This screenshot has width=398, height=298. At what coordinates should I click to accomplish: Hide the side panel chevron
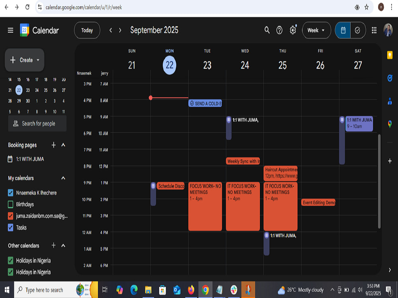pyautogui.click(x=390, y=270)
